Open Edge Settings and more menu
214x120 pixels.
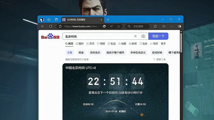point(172,26)
